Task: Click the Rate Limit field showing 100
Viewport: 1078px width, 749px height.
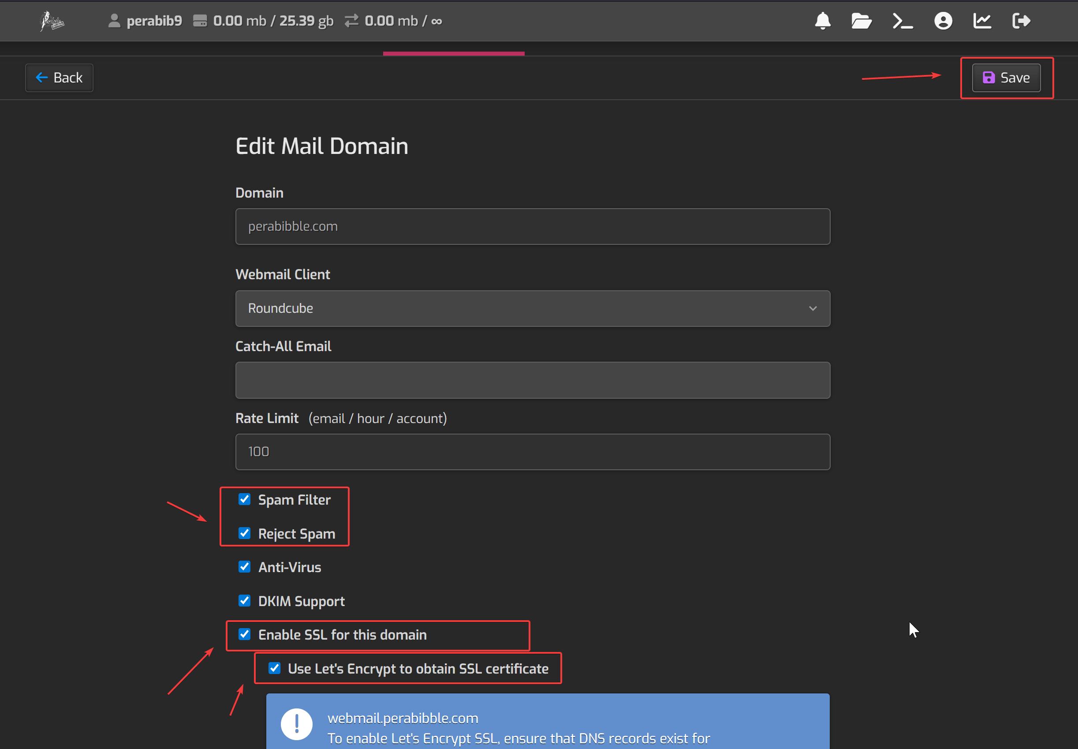Action: pos(533,452)
